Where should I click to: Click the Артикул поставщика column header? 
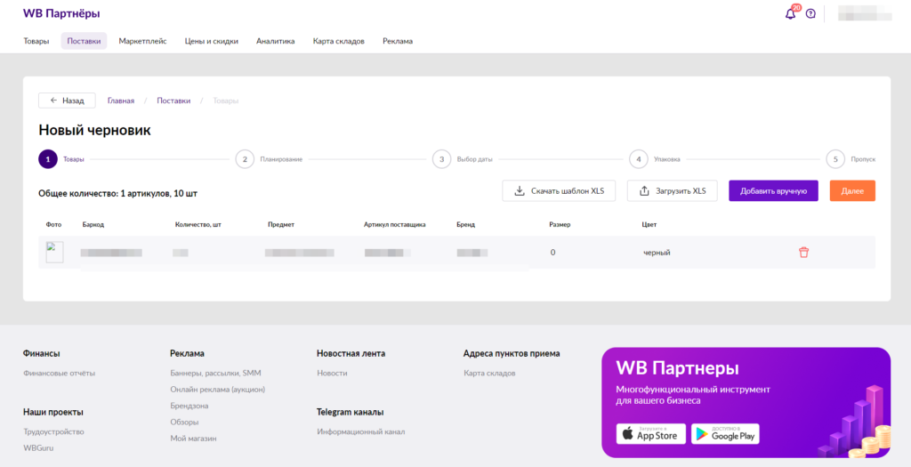tap(395, 224)
